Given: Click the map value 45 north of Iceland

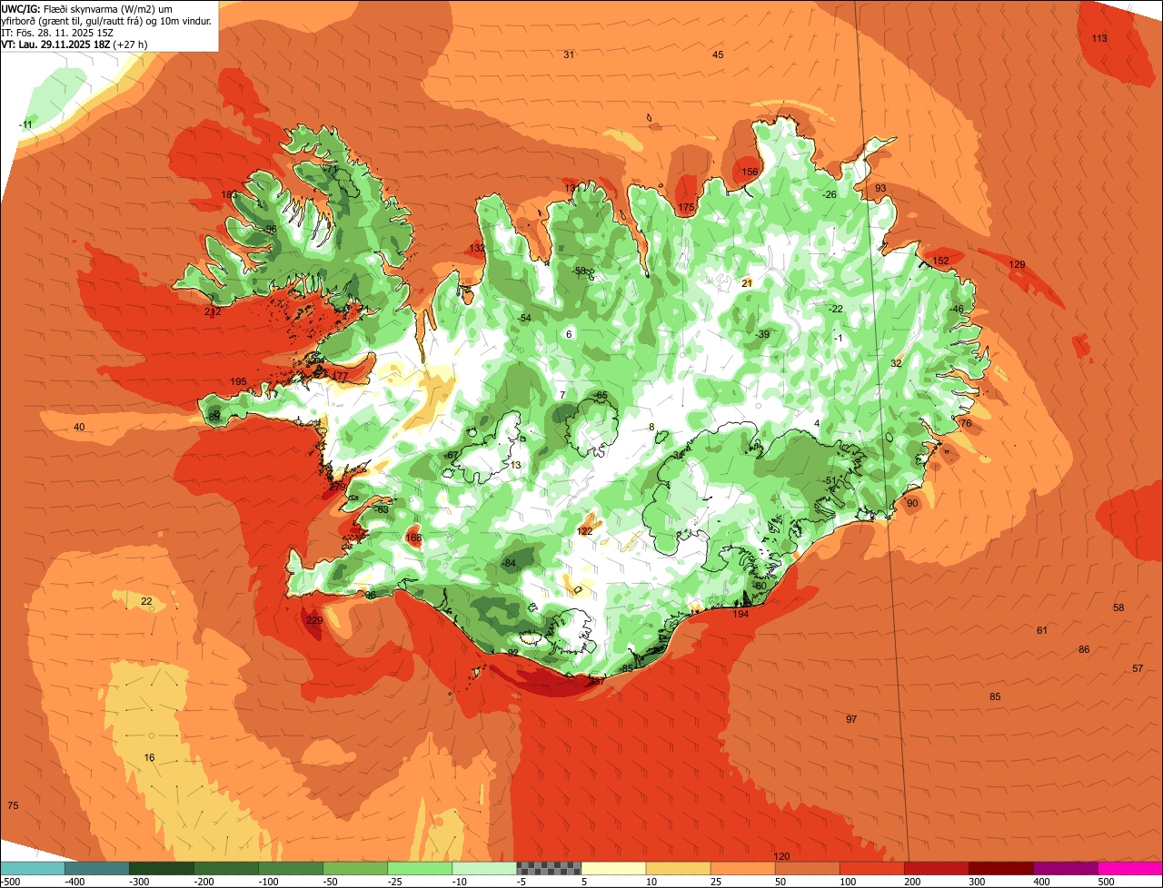Looking at the screenshot, I should [x=718, y=54].
